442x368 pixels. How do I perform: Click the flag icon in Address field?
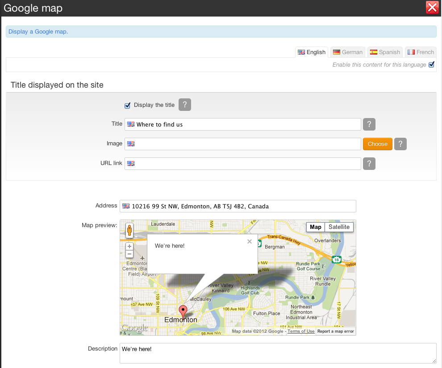tap(126, 206)
